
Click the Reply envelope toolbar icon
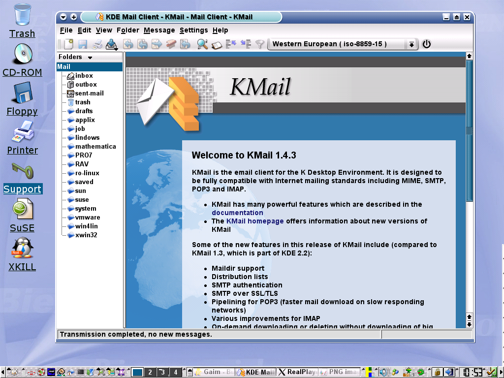point(128,44)
